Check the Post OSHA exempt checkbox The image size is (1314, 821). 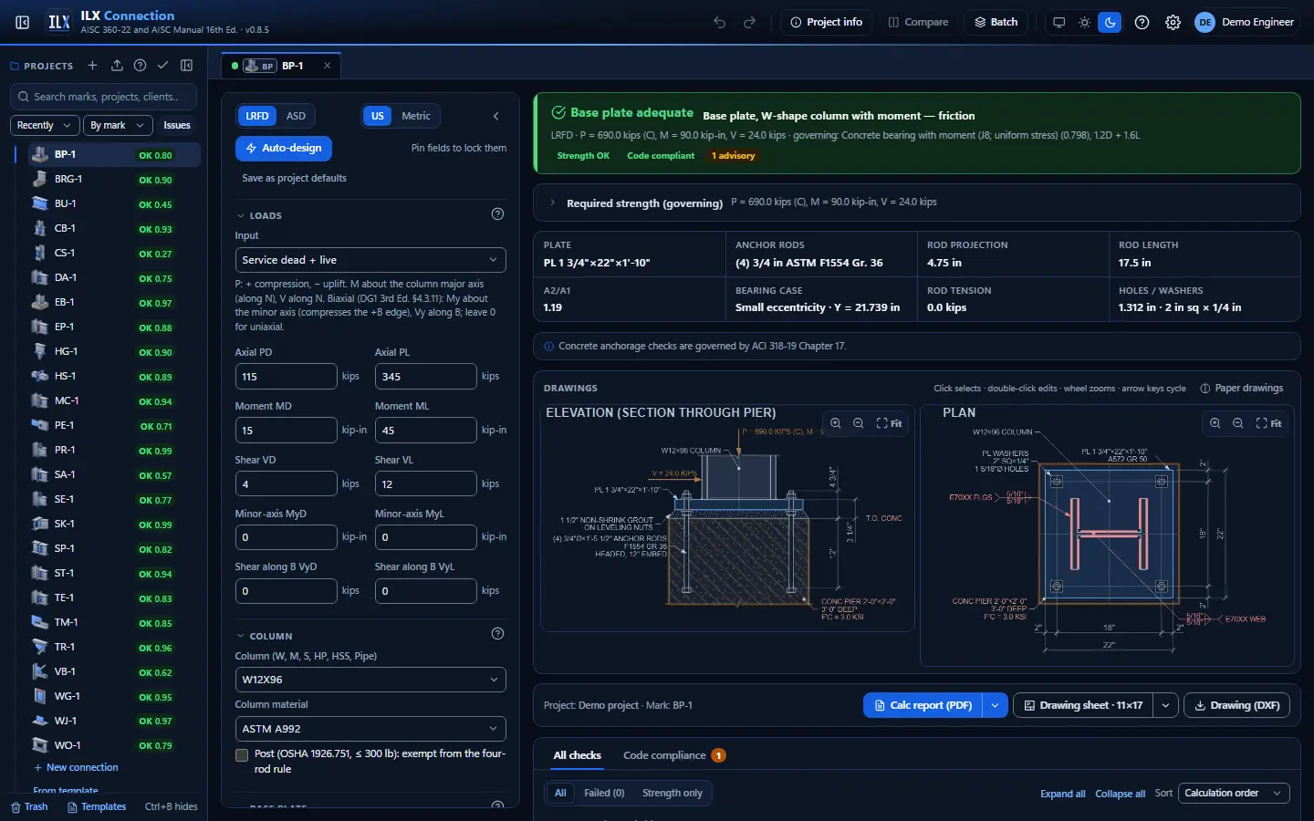(x=242, y=754)
